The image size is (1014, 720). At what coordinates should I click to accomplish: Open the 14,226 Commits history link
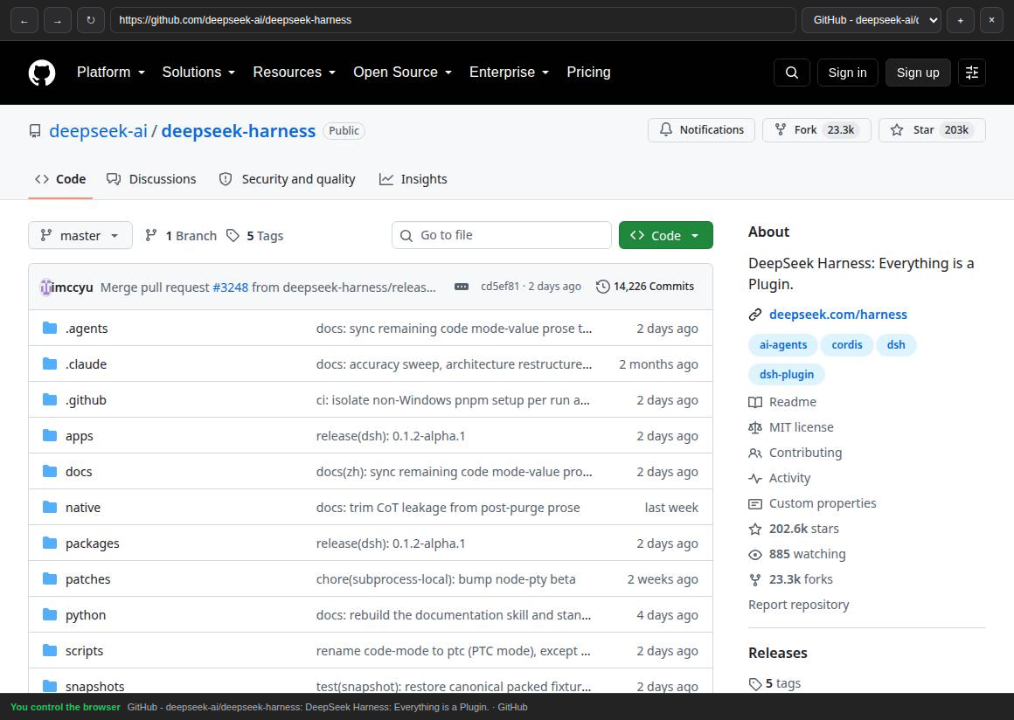pos(645,287)
